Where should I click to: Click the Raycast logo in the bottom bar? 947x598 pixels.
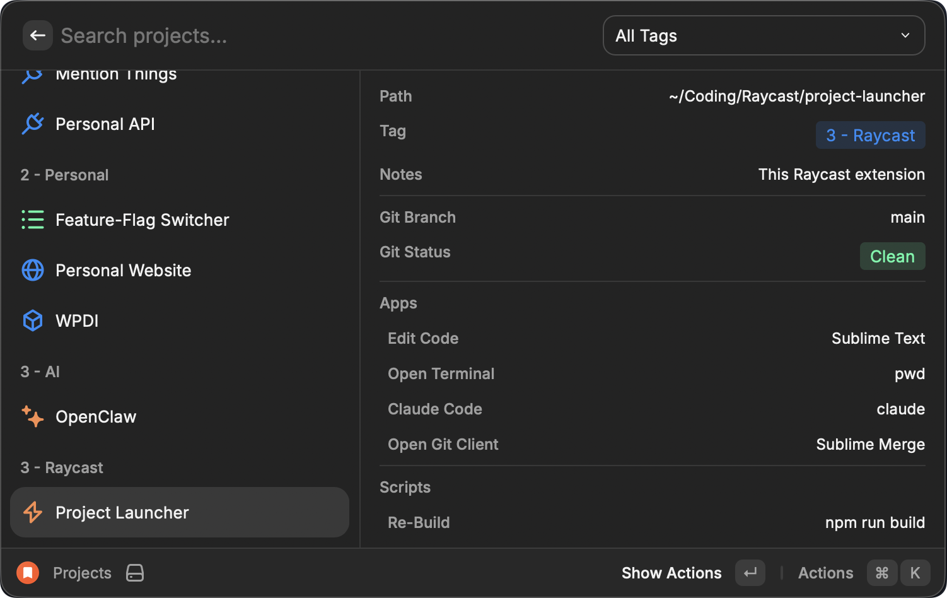(x=26, y=573)
